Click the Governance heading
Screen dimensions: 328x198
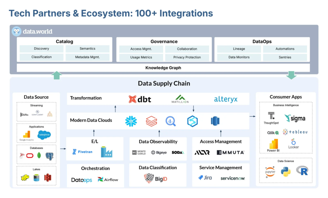tap(164, 41)
